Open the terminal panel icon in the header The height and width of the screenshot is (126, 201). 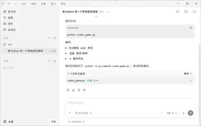coord(178,12)
